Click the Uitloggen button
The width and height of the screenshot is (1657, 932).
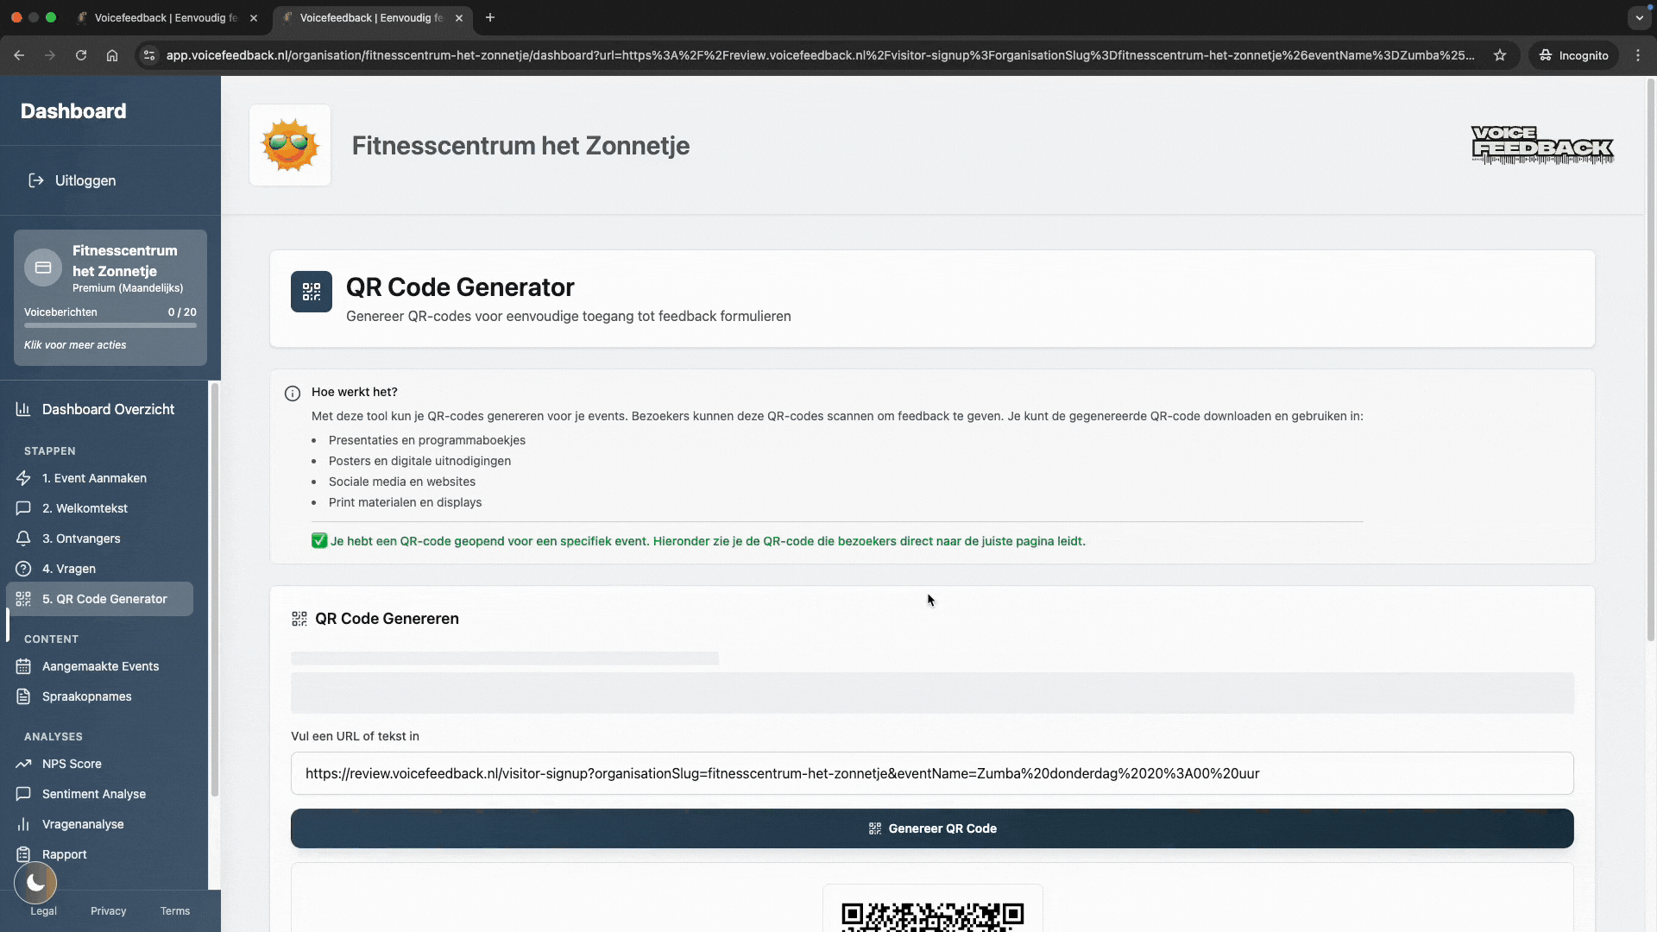click(x=72, y=180)
